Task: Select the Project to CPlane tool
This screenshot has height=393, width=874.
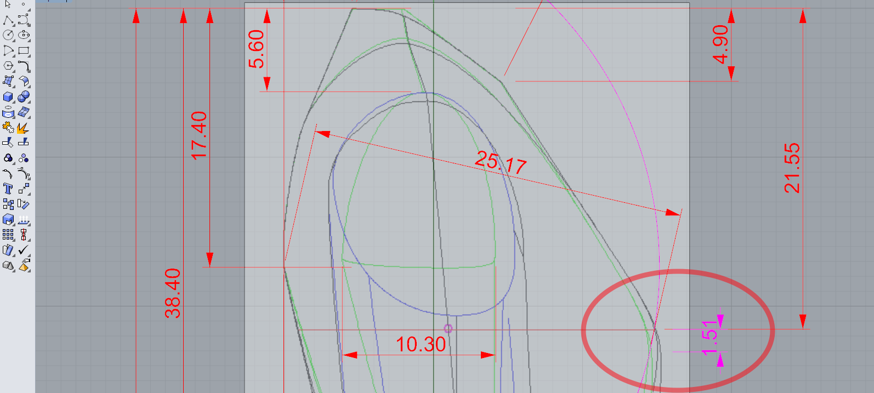Action: 24,220
